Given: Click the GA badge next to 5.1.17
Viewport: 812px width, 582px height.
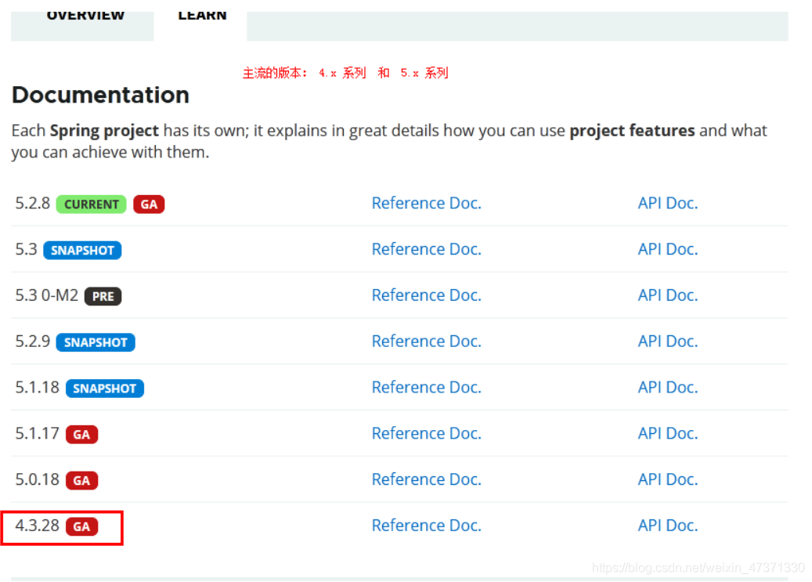Looking at the screenshot, I should point(81,434).
